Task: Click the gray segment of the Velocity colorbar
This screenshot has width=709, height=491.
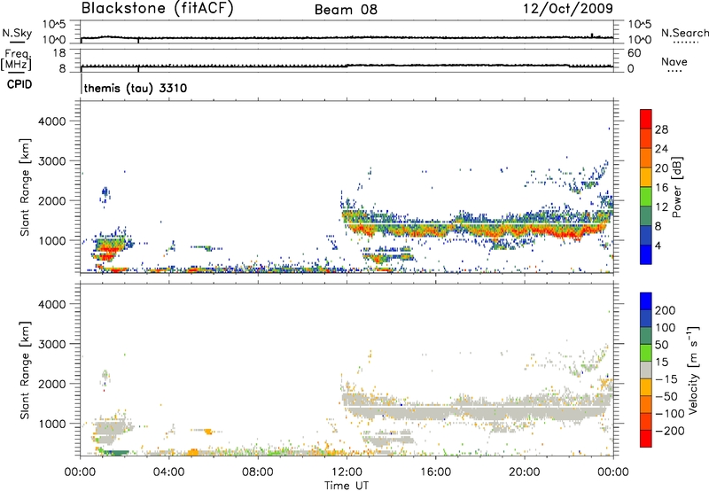Action: pos(646,370)
